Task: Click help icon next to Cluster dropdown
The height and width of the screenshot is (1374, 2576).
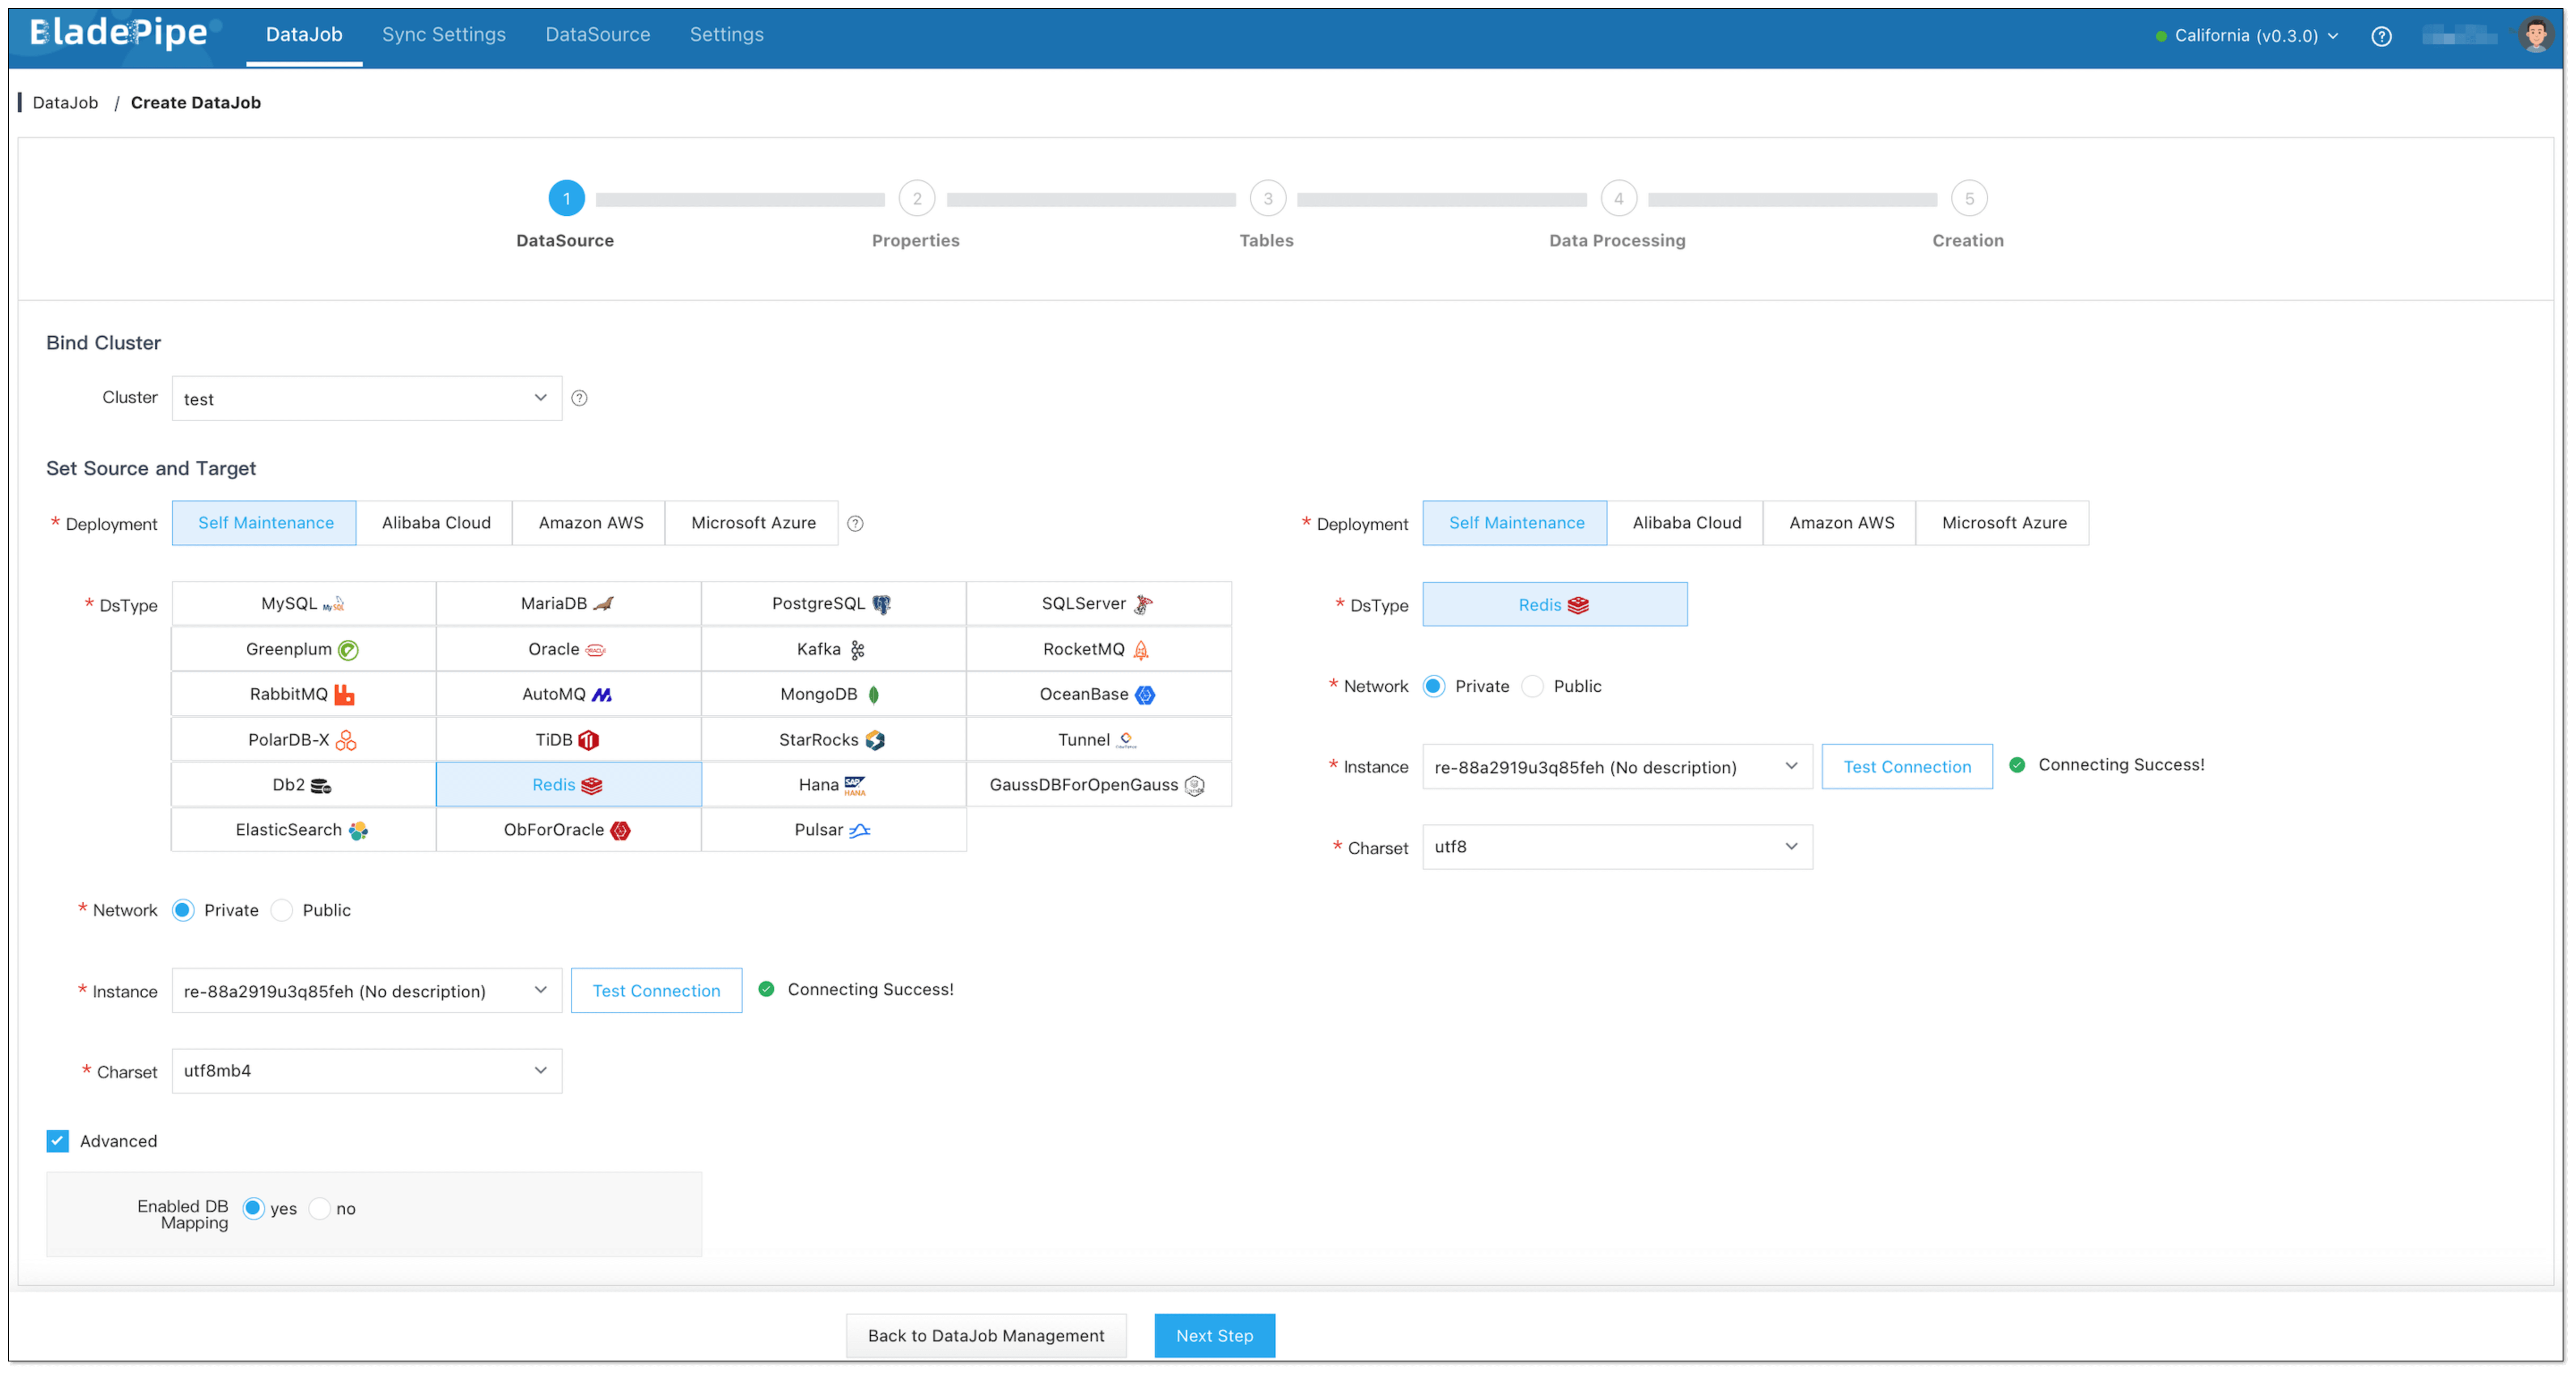Action: click(x=579, y=398)
